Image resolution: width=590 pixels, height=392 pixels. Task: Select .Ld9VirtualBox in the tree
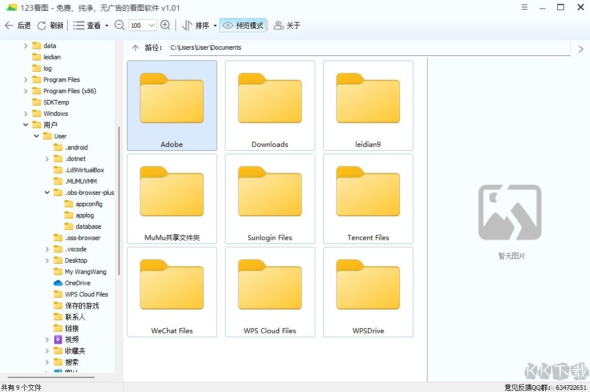[79, 170]
